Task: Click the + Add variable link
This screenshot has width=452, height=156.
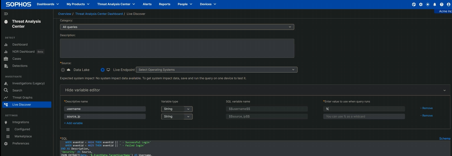Action: [x=73, y=123]
